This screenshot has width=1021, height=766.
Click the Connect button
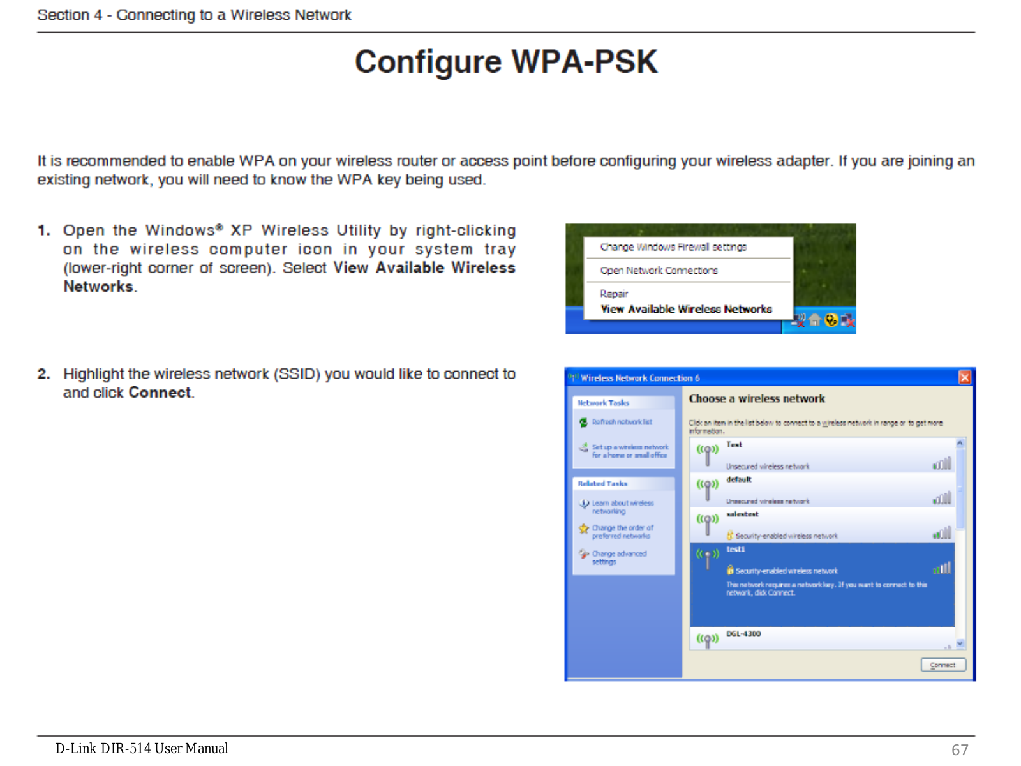[943, 665]
